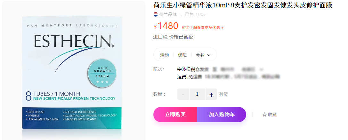This screenshot has height=140, width=348.
Task: Click the 立即购买 buy now button
Action: click(175, 115)
